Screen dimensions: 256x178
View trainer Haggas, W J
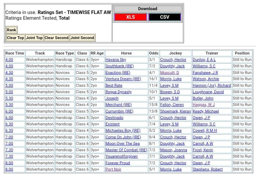pos(203,105)
